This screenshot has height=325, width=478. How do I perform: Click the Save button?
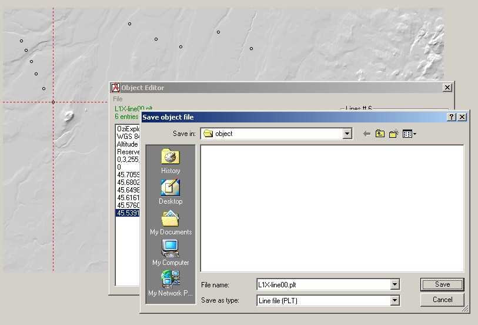442,284
